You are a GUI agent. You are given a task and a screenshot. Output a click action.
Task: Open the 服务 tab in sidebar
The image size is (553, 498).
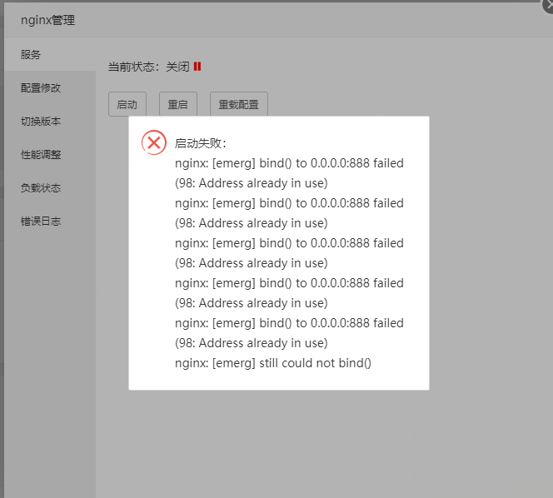point(50,54)
